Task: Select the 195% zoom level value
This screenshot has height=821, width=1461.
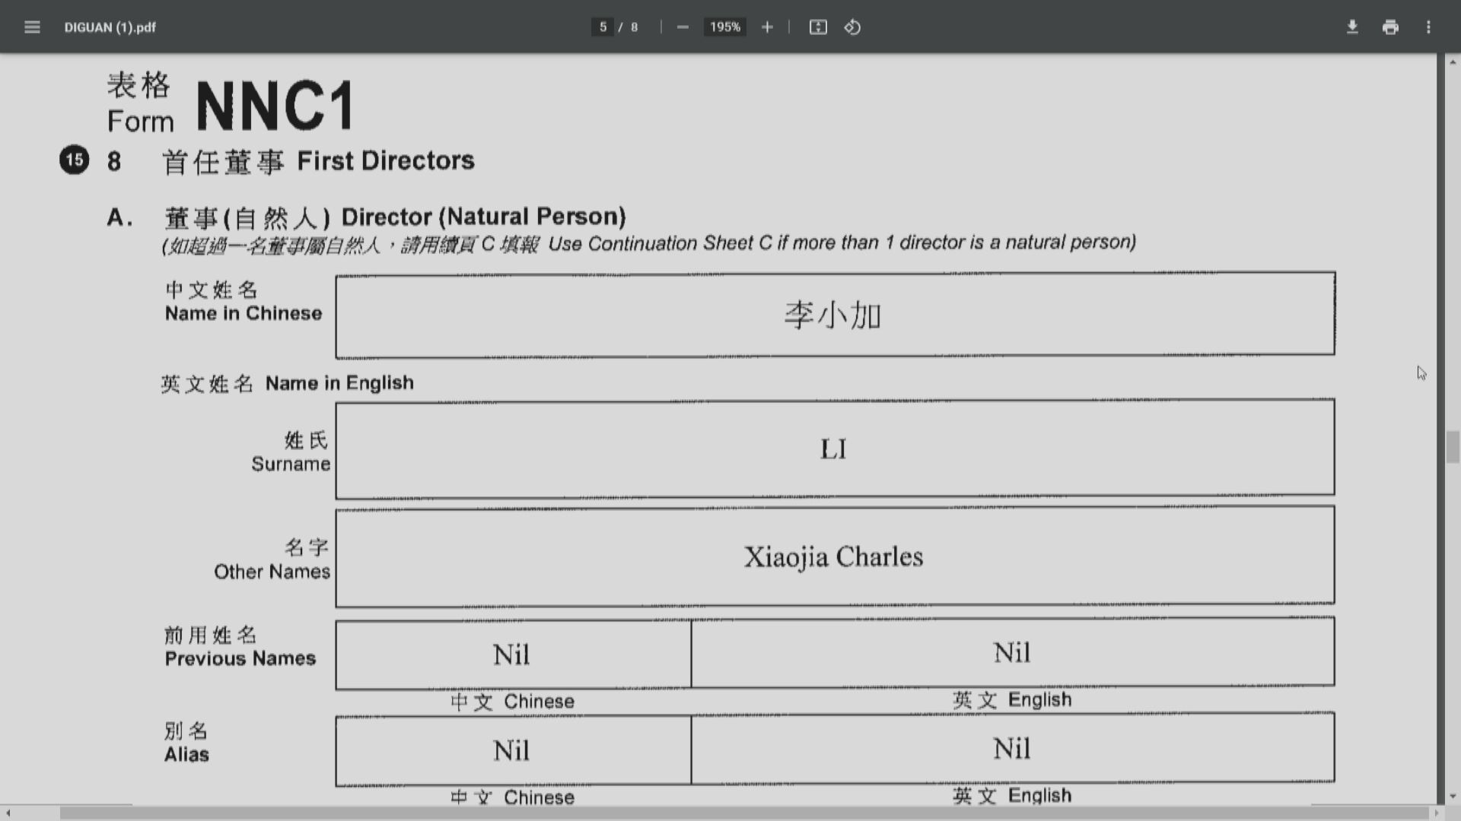Action: pyautogui.click(x=724, y=27)
